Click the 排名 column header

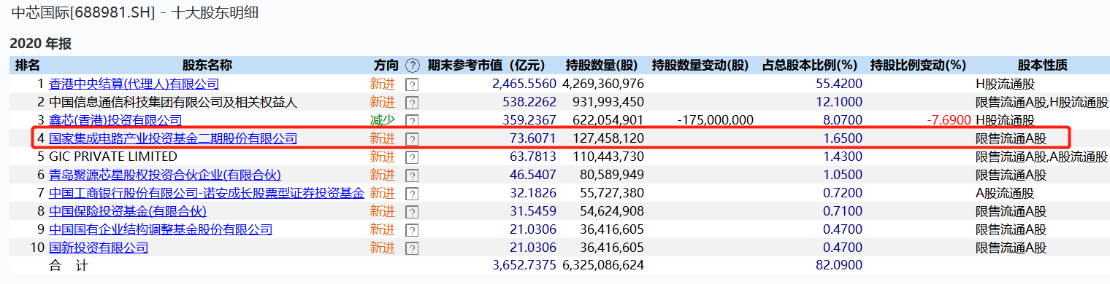(28, 66)
